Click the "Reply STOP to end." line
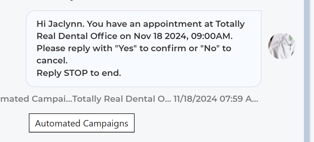Screen dimensions: 314x142 (x=79, y=73)
